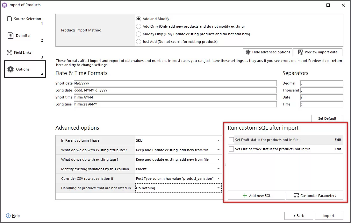This screenshot has height=223, width=351.
Task: Click the Set Default button
Action: [x=327, y=118]
